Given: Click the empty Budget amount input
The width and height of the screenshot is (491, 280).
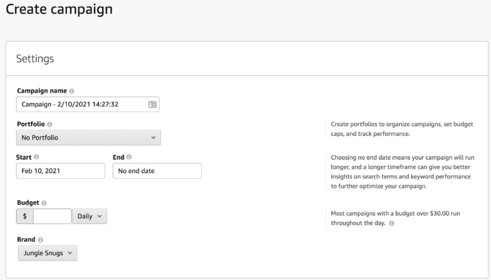Looking at the screenshot, I should click(x=52, y=217).
